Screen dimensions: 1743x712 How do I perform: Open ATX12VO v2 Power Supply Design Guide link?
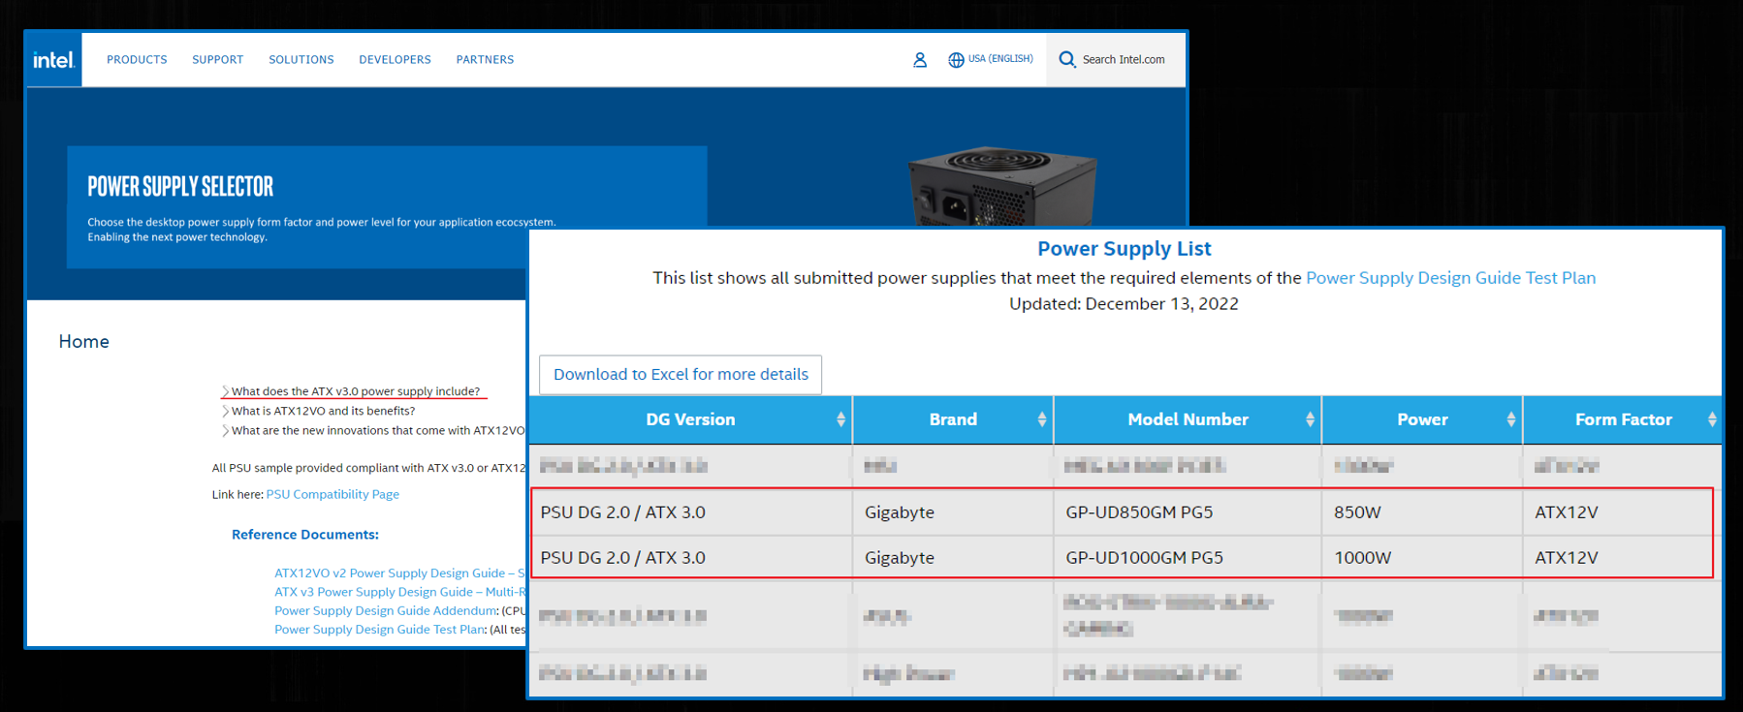click(x=399, y=573)
